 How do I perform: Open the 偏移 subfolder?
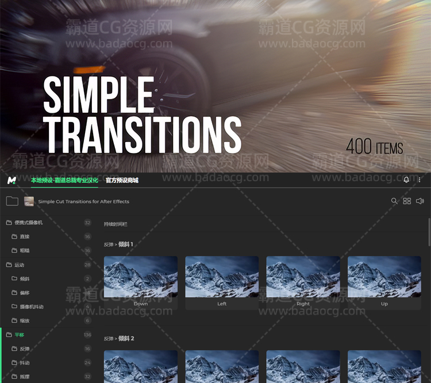(25, 293)
